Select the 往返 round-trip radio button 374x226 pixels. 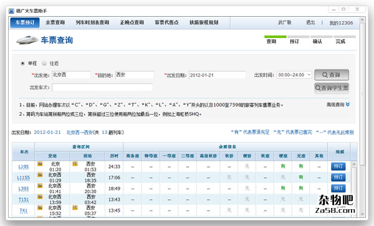pyautogui.click(x=44, y=64)
